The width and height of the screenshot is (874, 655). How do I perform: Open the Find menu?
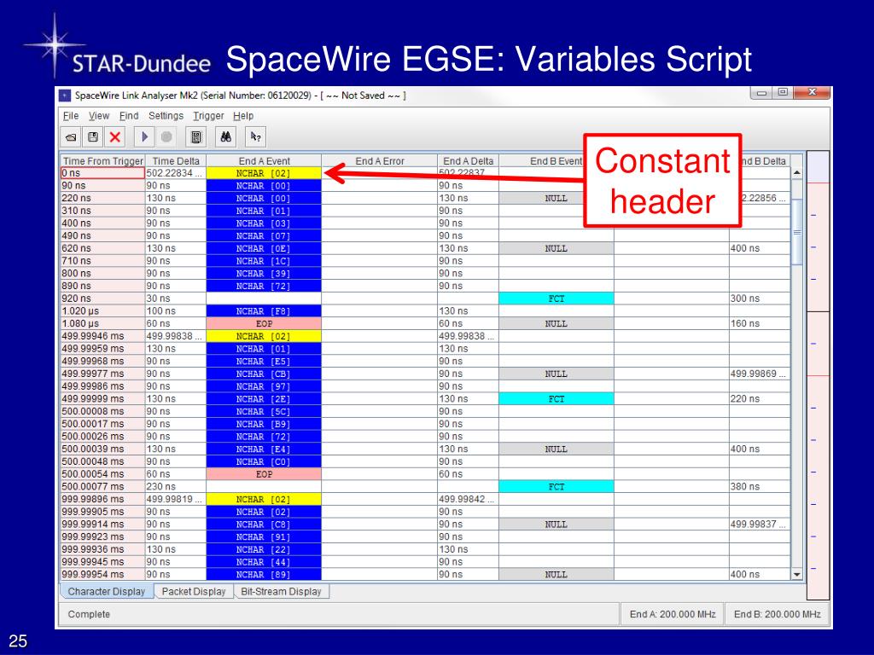129,116
